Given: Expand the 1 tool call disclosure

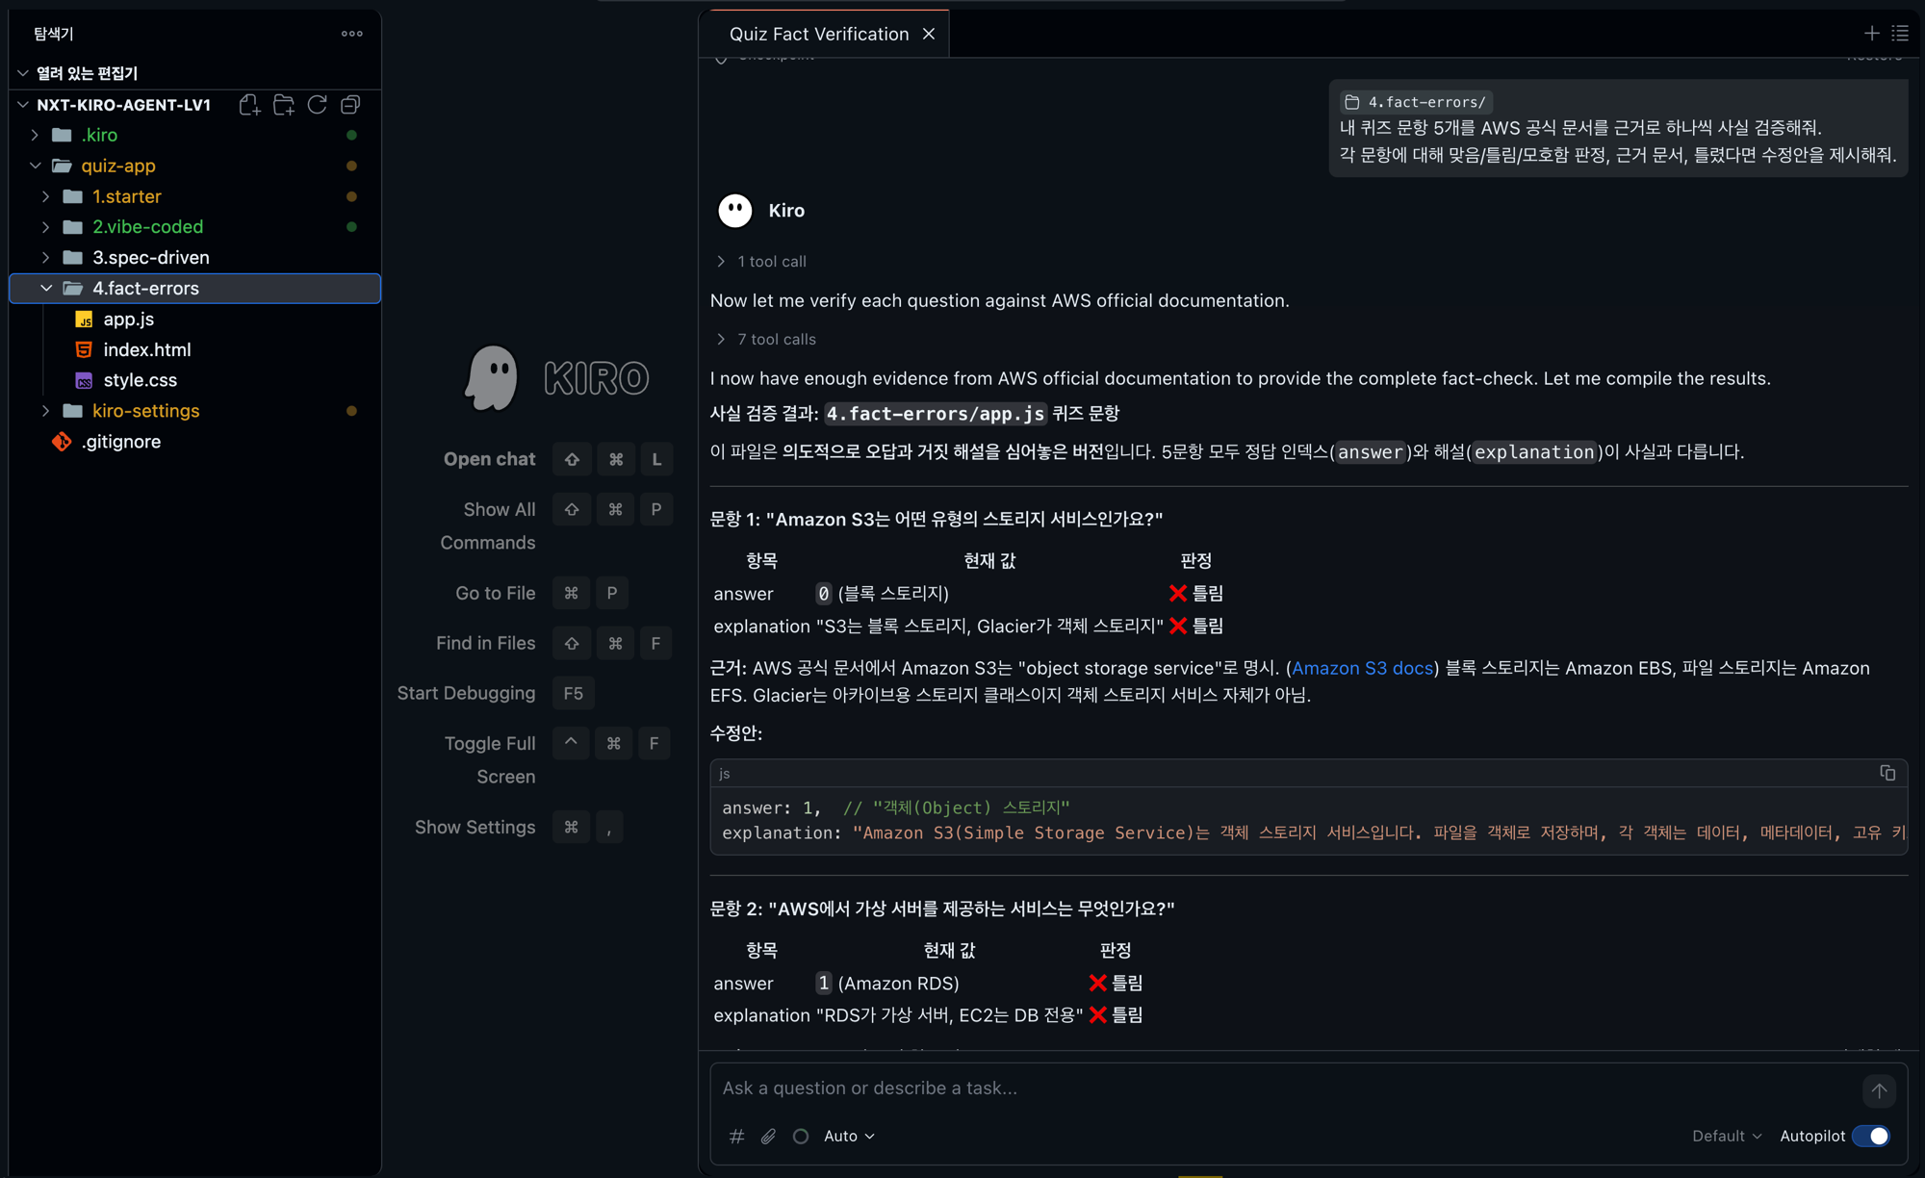Looking at the screenshot, I should (761, 262).
